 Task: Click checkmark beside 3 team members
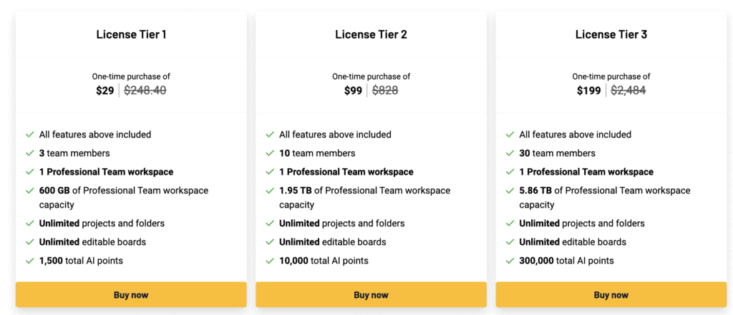(30, 153)
